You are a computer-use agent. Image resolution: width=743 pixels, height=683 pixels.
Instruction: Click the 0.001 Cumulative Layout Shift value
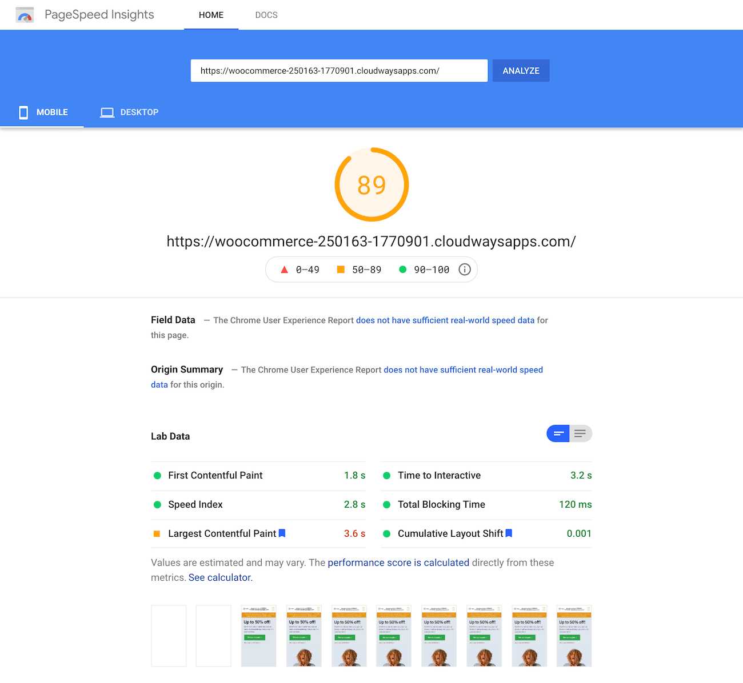[x=579, y=533]
